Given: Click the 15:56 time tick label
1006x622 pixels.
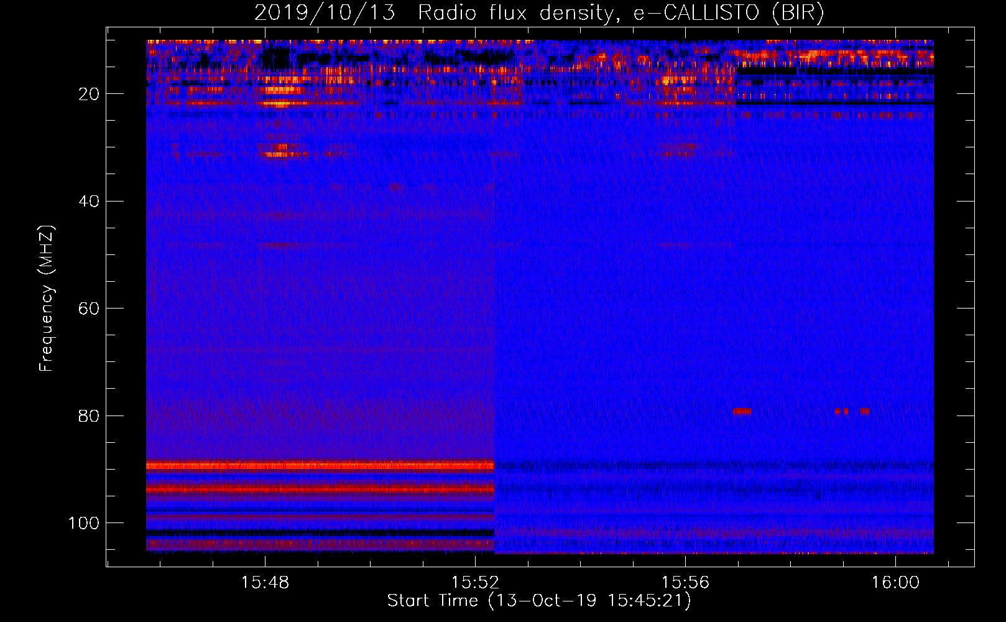Looking at the screenshot, I should pos(685,583).
